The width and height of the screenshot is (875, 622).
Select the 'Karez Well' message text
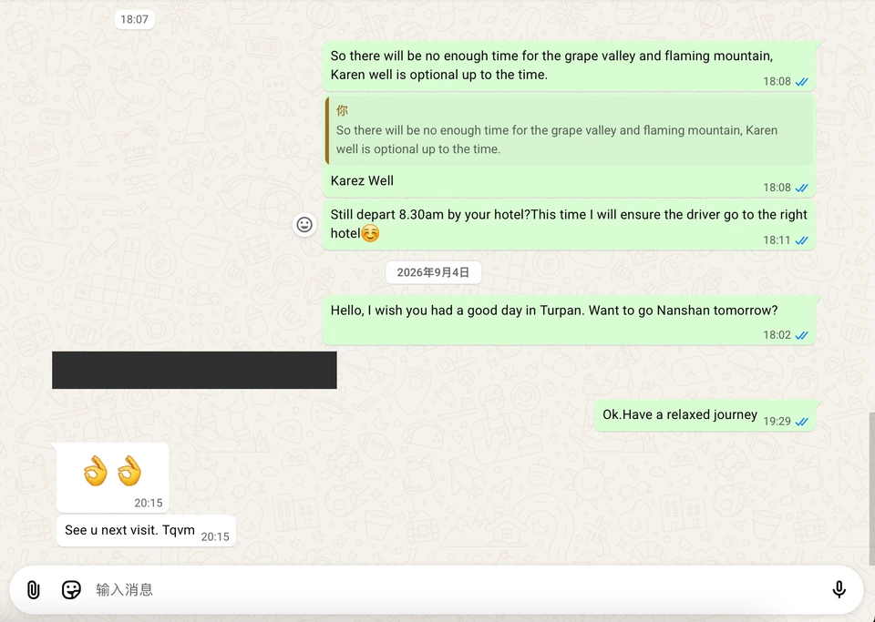coord(362,180)
